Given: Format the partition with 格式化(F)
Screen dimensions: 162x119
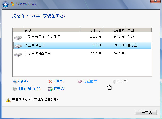Looking at the screenshot, I should (90, 81).
